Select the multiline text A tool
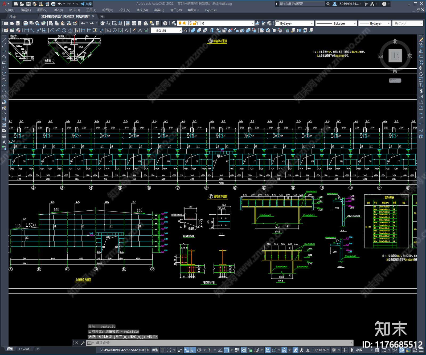Screen dimensions: 426x355 [x=4, y=142]
